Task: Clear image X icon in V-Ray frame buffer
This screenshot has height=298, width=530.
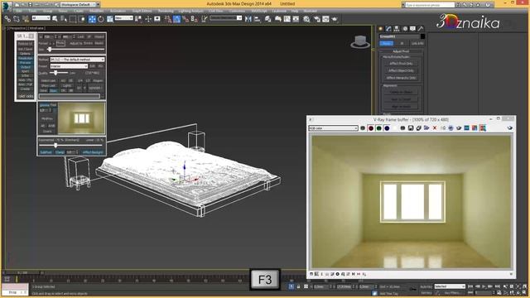Action: coord(435,128)
